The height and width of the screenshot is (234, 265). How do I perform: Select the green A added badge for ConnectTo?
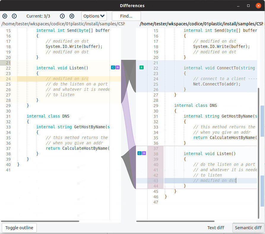(x=142, y=68)
